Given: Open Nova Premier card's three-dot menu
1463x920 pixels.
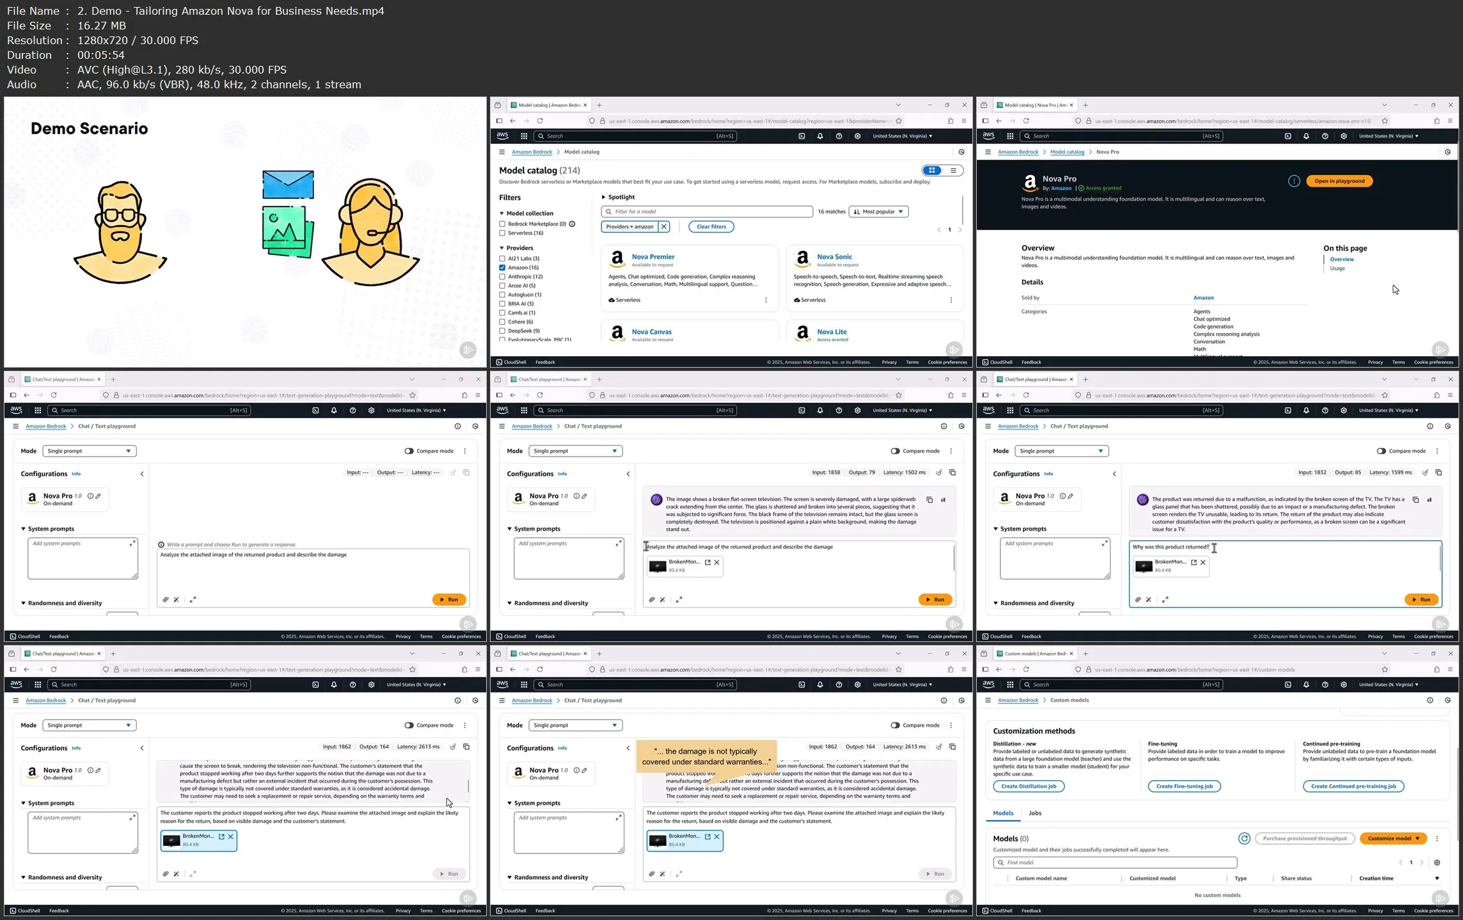Looking at the screenshot, I should (x=766, y=300).
